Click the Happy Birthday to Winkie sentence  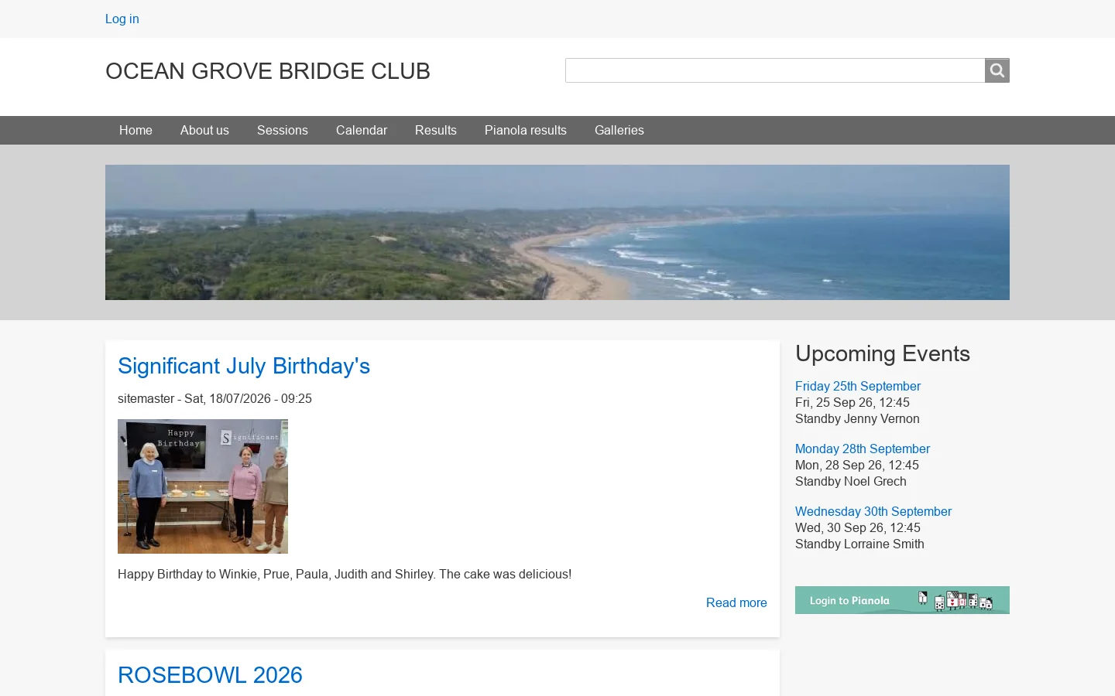[345, 574]
